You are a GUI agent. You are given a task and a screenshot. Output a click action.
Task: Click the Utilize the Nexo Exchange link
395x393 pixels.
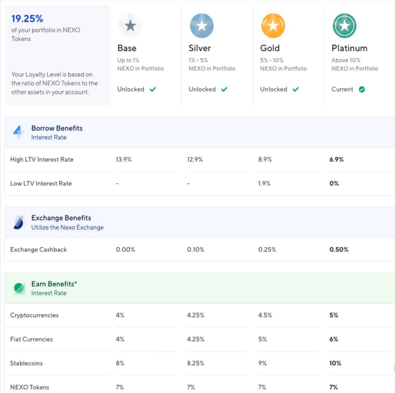coord(67,227)
